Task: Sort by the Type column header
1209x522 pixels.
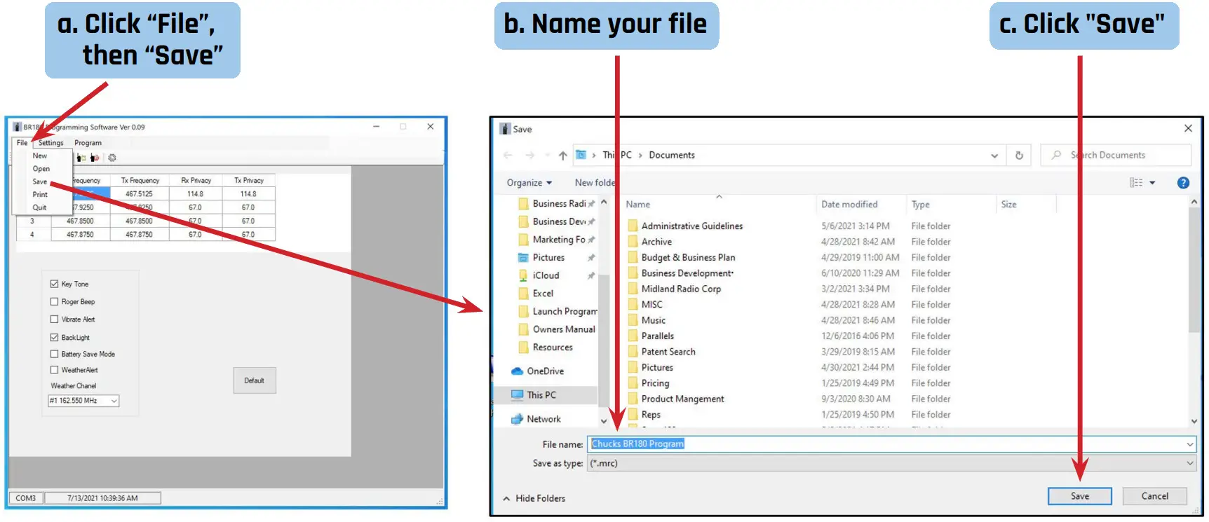Action: coord(920,205)
